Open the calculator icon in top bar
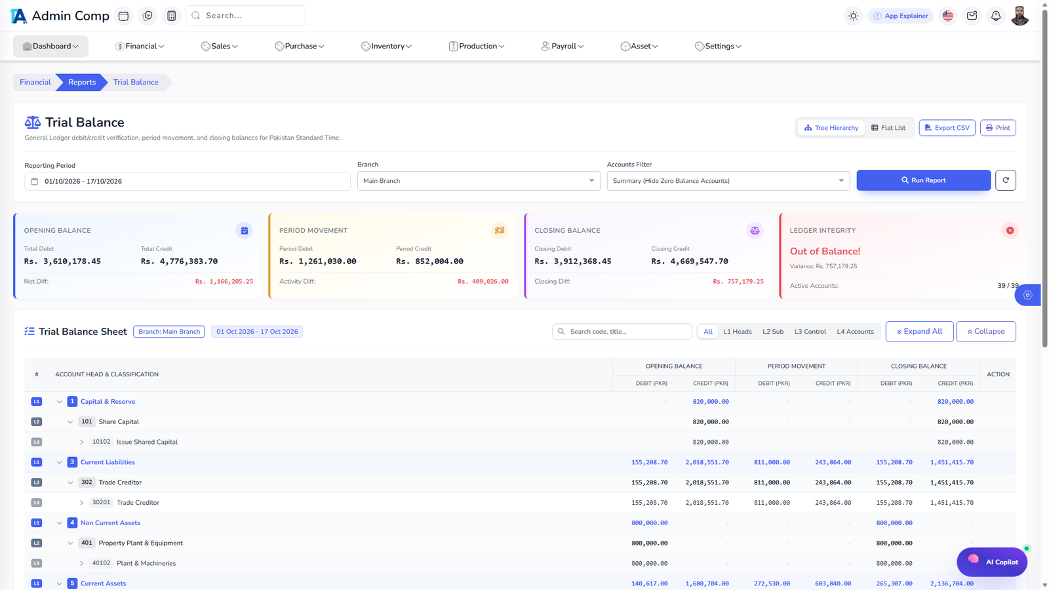 coord(171,16)
